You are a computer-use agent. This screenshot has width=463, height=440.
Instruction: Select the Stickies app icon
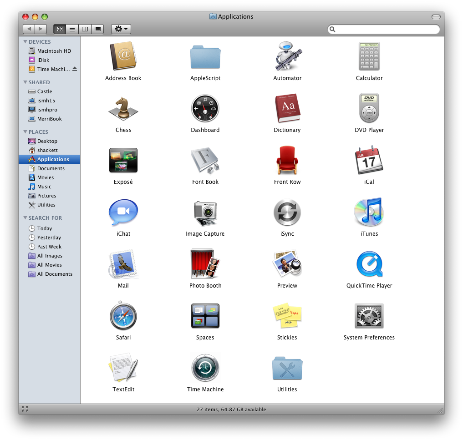tap(287, 316)
